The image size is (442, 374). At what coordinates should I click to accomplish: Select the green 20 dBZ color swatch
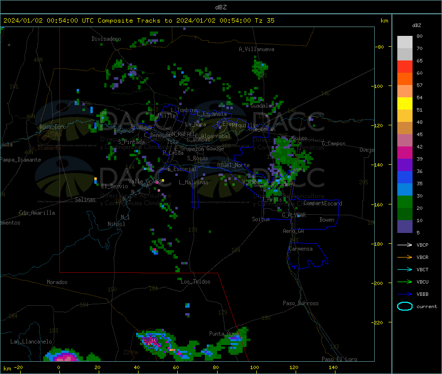pyautogui.click(x=405, y=201)
